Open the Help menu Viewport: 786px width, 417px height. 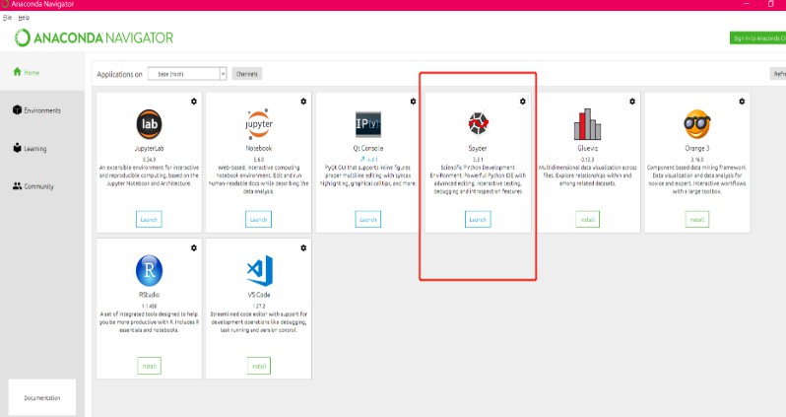[24, 18]
